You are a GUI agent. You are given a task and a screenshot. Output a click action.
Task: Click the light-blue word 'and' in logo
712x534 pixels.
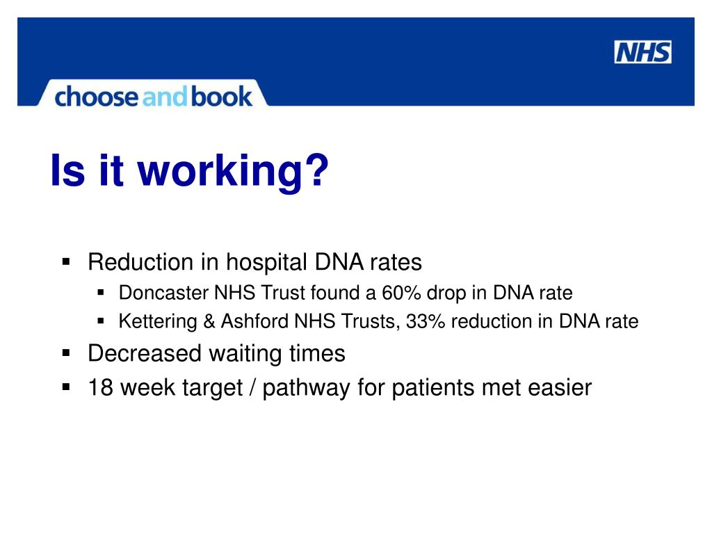pos(164,96)
